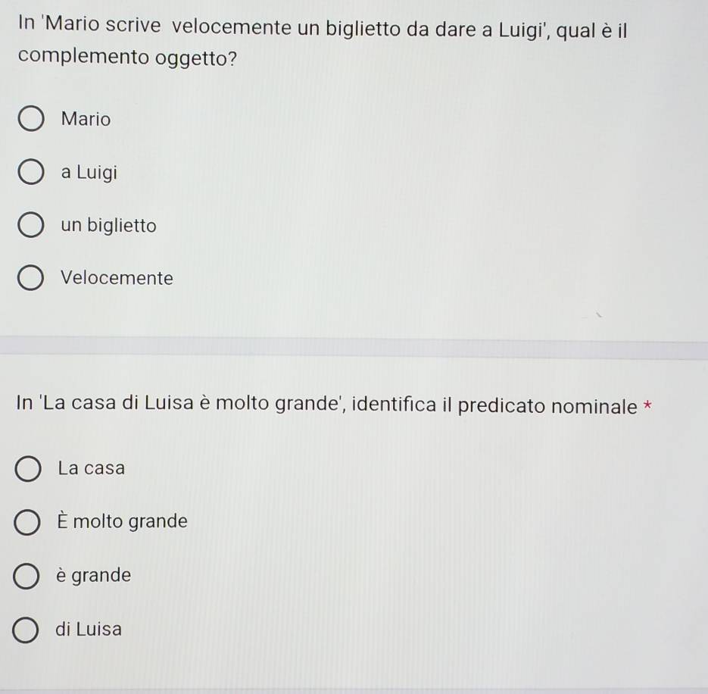
Task: Pick the 'è grande' radio button circle
Action: (x=26, y=576)
